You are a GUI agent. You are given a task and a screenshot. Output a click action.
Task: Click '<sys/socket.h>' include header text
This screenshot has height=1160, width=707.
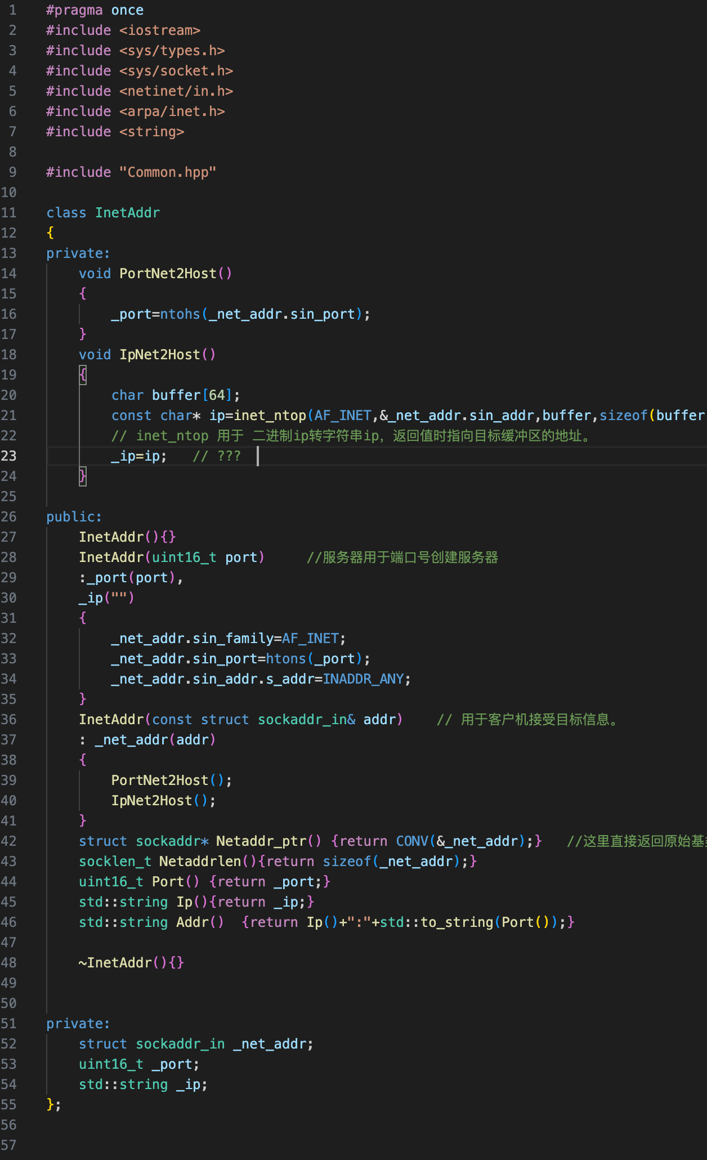tap(176, 71)
